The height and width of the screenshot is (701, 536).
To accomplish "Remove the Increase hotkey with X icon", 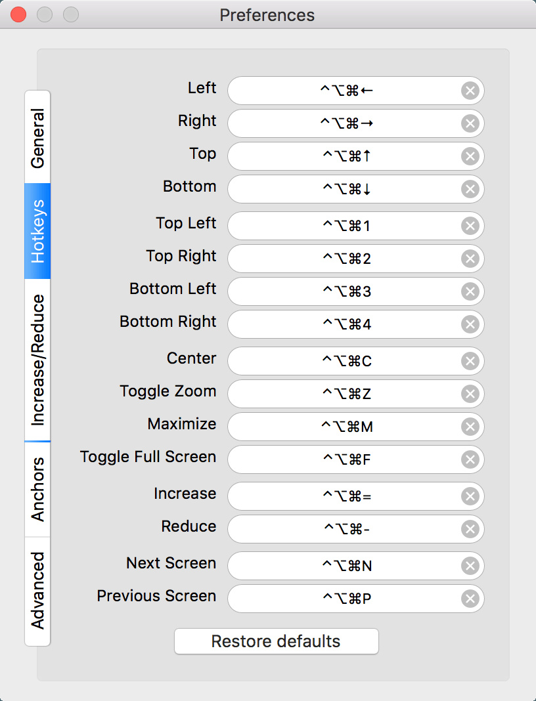I will (x=470, y=496).
